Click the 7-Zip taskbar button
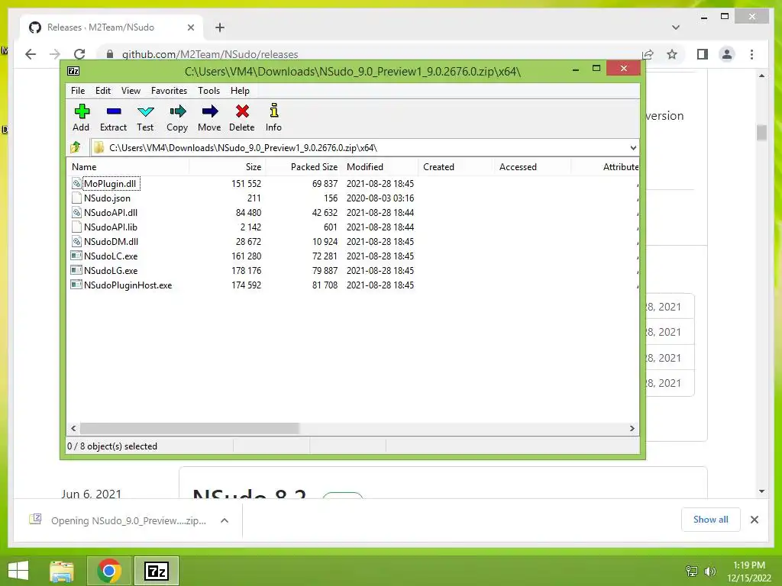The image size is (782, 586). tap(156, 571)
